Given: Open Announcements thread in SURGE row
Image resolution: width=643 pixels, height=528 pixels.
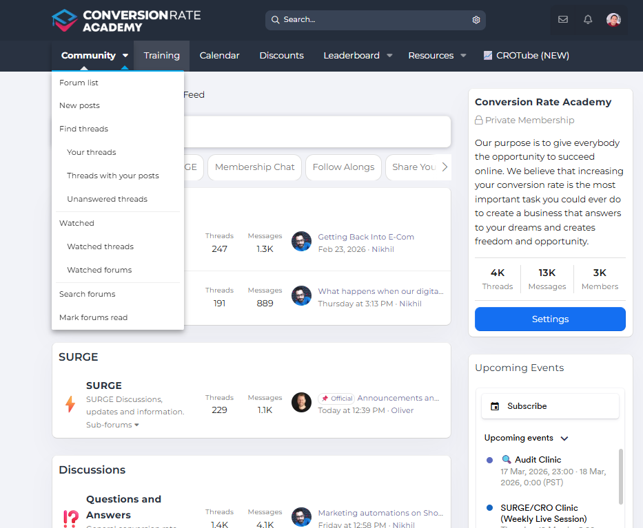Looking at the screenshot, I should click(398, 398).
